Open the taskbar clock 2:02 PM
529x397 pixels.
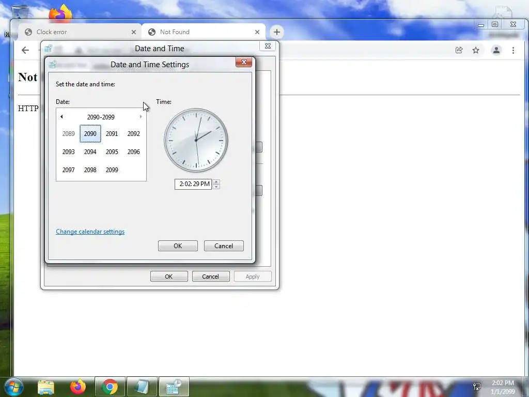click(x=503, y=387)
